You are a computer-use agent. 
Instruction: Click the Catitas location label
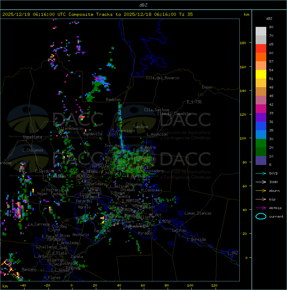(x=179, y=230)
